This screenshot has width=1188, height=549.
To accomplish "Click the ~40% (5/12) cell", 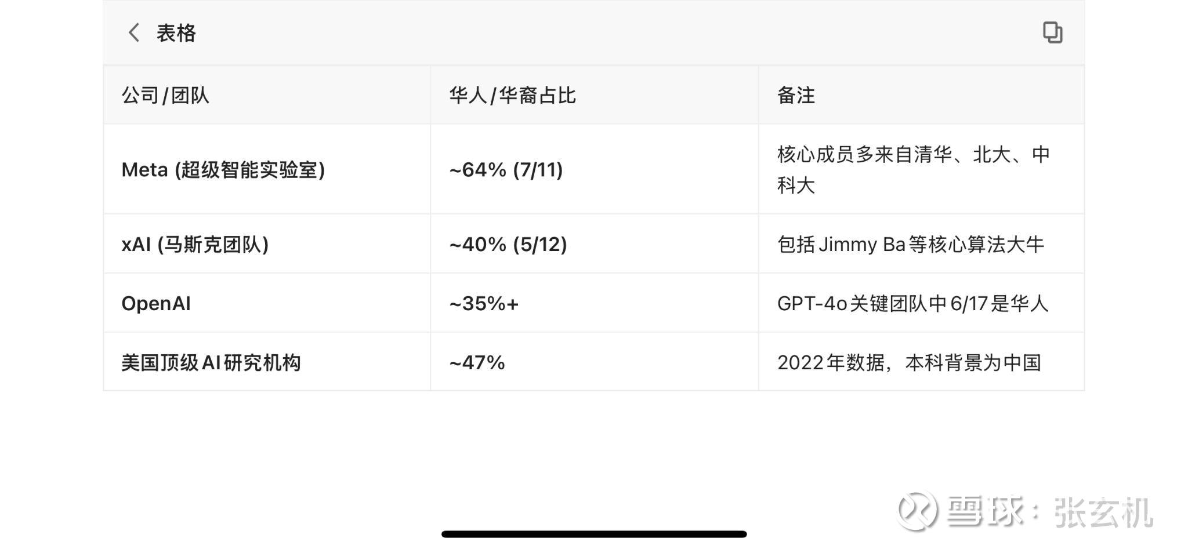I will pos(508,244).
